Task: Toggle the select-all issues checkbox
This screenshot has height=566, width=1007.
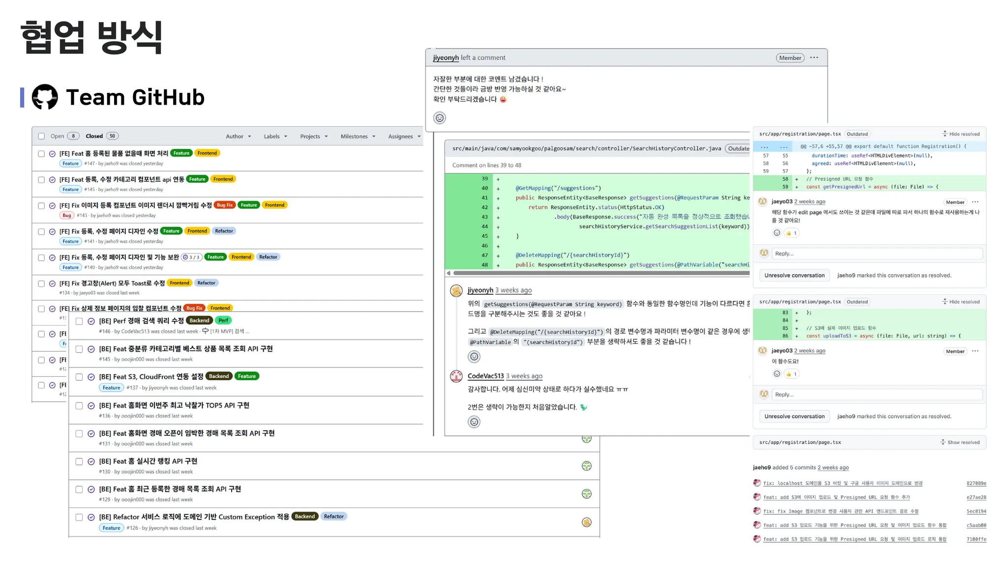Action: [41, 136]
